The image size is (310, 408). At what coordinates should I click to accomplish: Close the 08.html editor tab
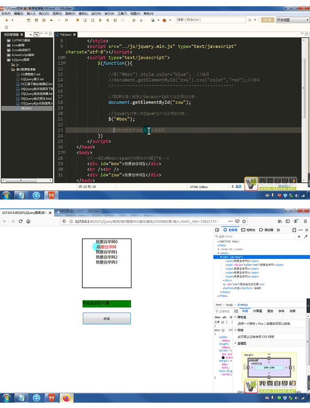click(74, 34)
